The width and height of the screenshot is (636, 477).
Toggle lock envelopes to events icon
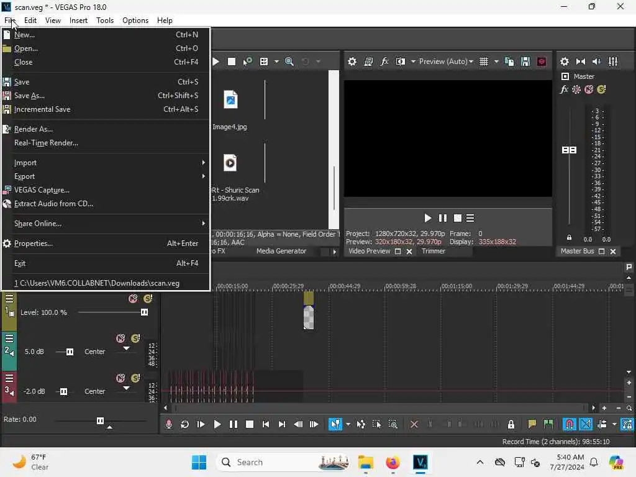pyautogui.click(x=627, y=424)
